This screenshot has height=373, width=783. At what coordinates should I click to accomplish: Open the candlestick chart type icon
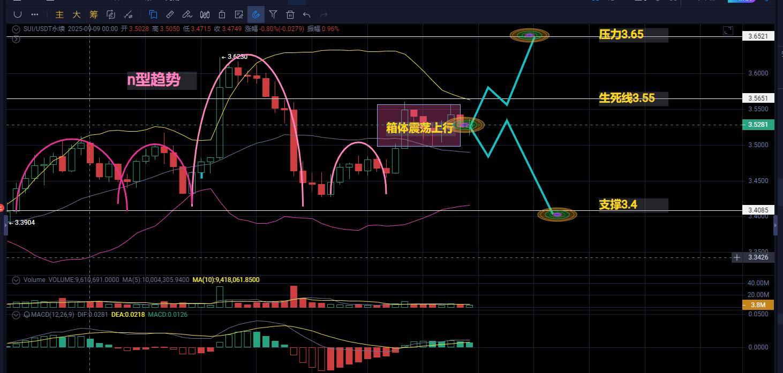point(204,14)
